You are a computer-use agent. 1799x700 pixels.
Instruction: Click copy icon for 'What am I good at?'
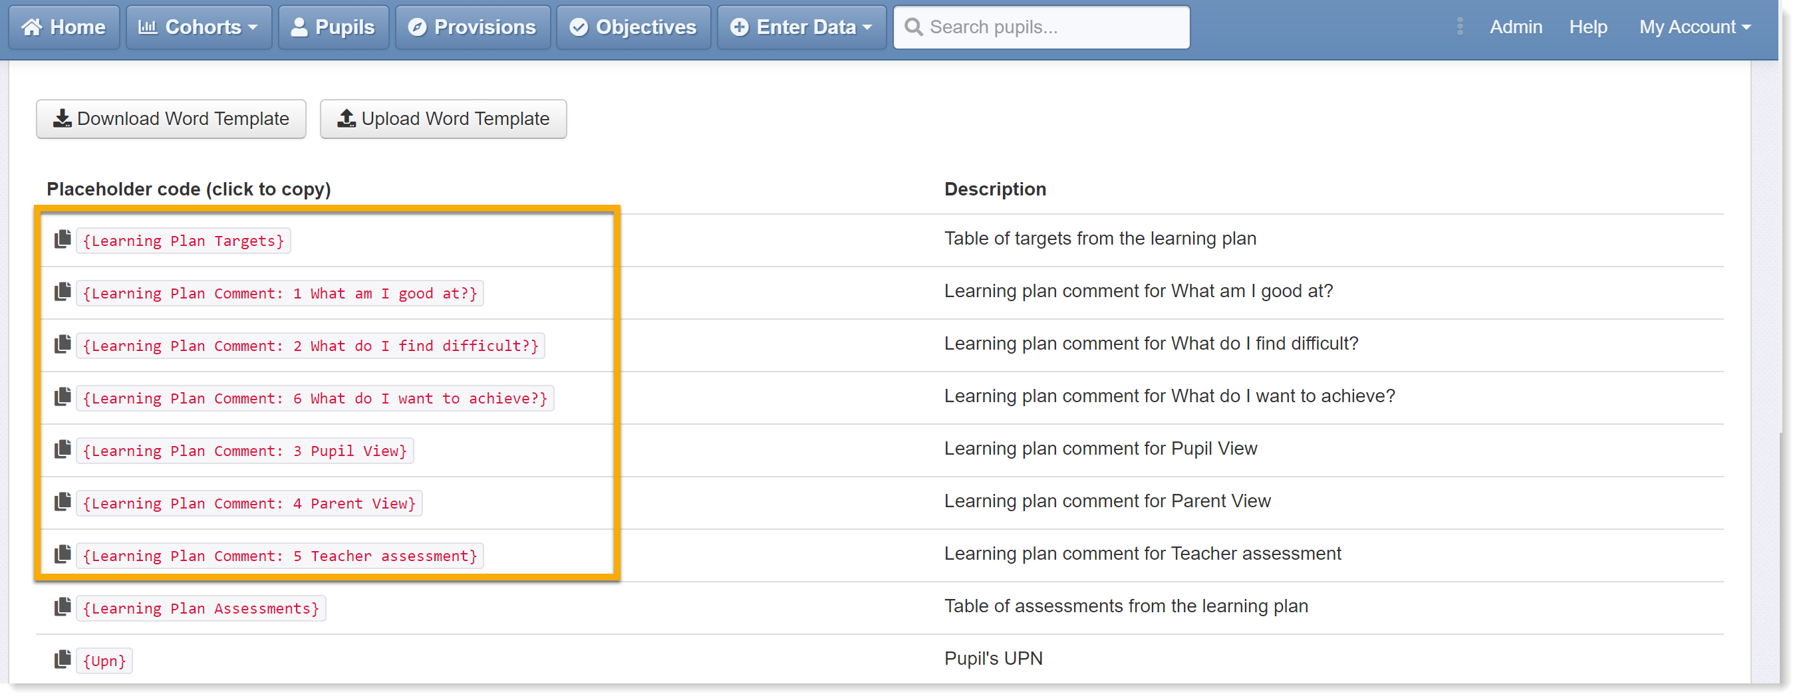[63, 292]
